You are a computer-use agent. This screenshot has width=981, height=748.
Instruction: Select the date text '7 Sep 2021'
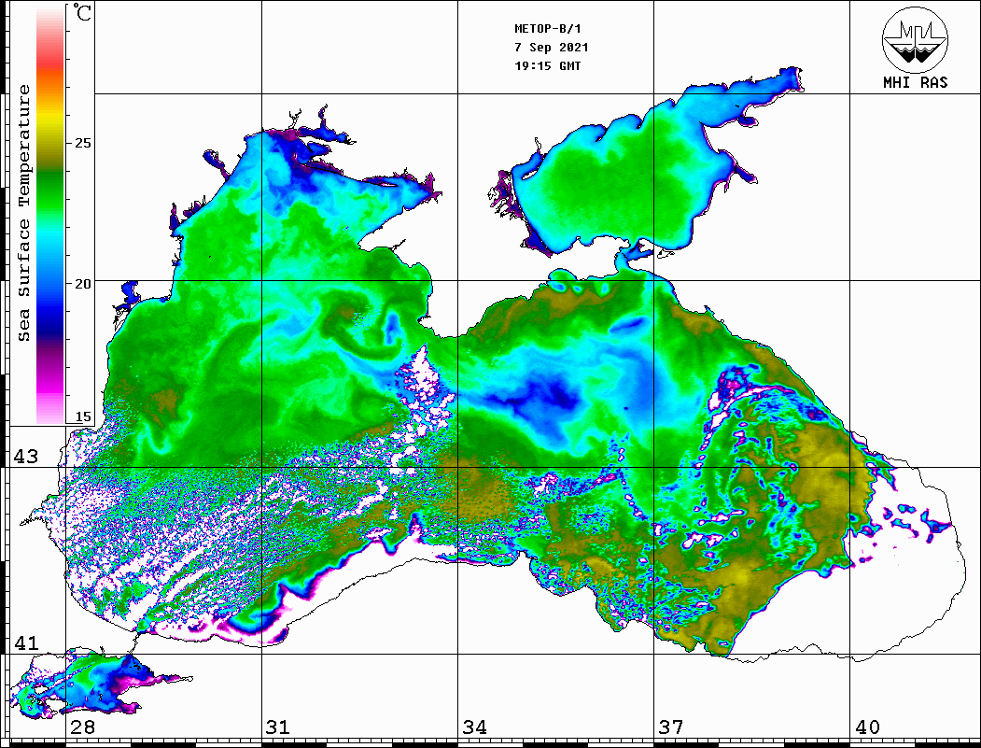coord(552,48)
